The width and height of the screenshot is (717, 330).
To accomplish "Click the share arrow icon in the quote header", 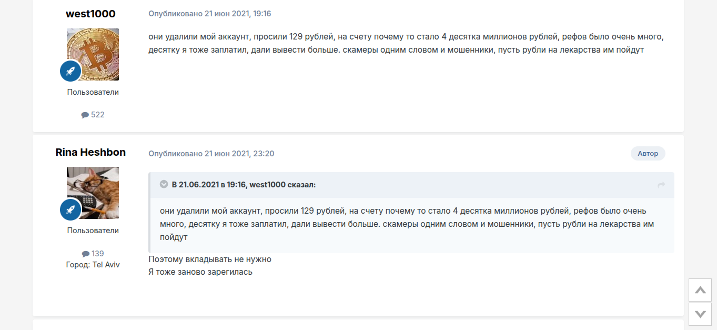I will tap(661, 185).
